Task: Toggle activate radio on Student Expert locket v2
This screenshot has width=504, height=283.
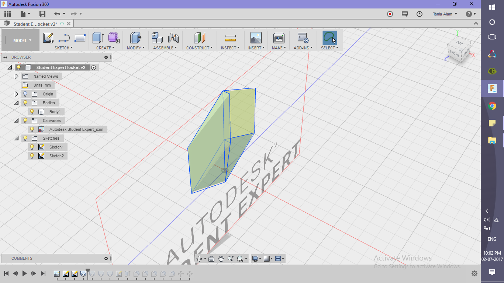Action: pos(94,67)
